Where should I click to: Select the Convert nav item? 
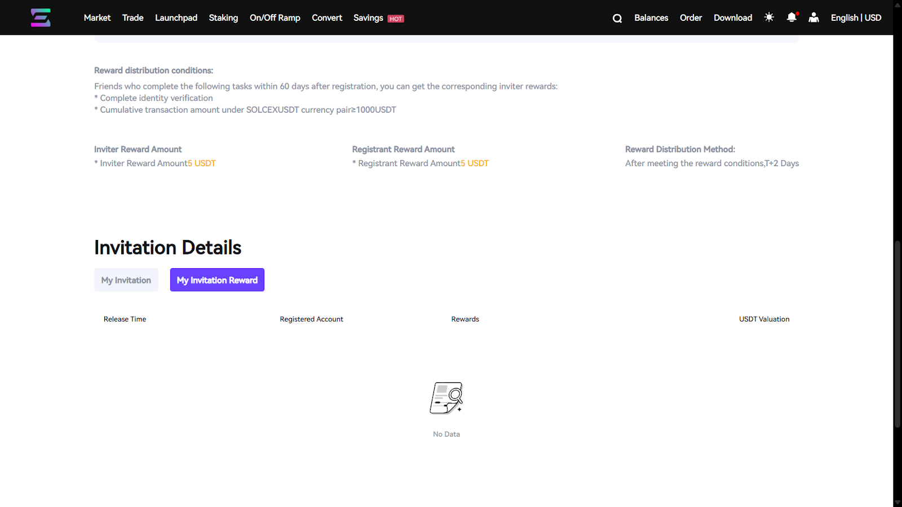327,17
